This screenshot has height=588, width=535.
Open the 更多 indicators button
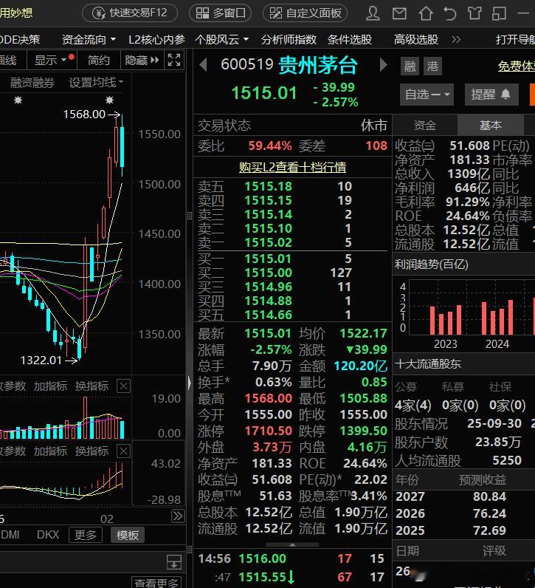[x=86, y=535]
